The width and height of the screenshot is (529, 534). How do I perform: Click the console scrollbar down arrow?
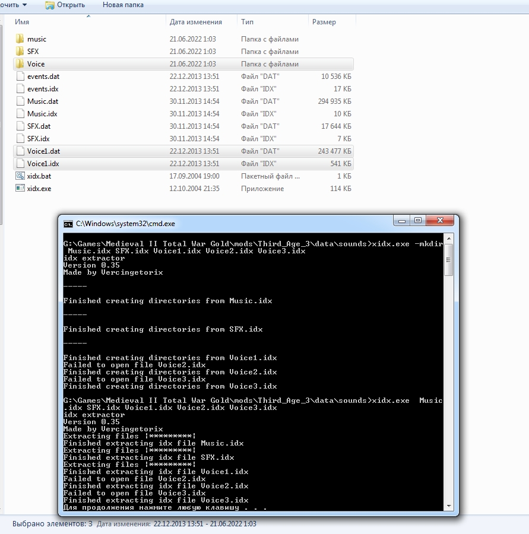point(449,506)
